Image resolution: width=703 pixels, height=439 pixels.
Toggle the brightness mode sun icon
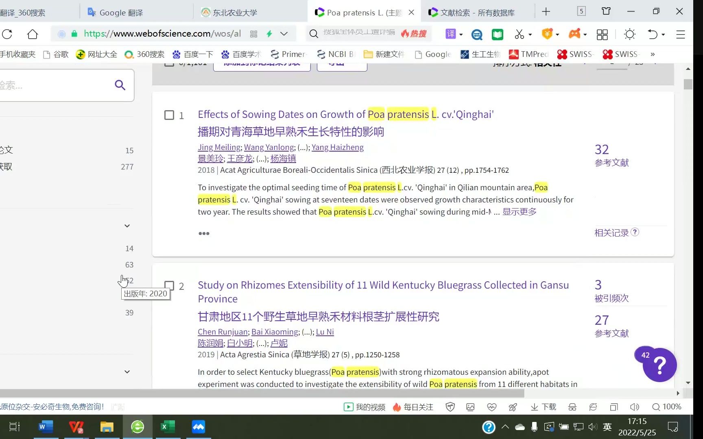pos(630,34)
